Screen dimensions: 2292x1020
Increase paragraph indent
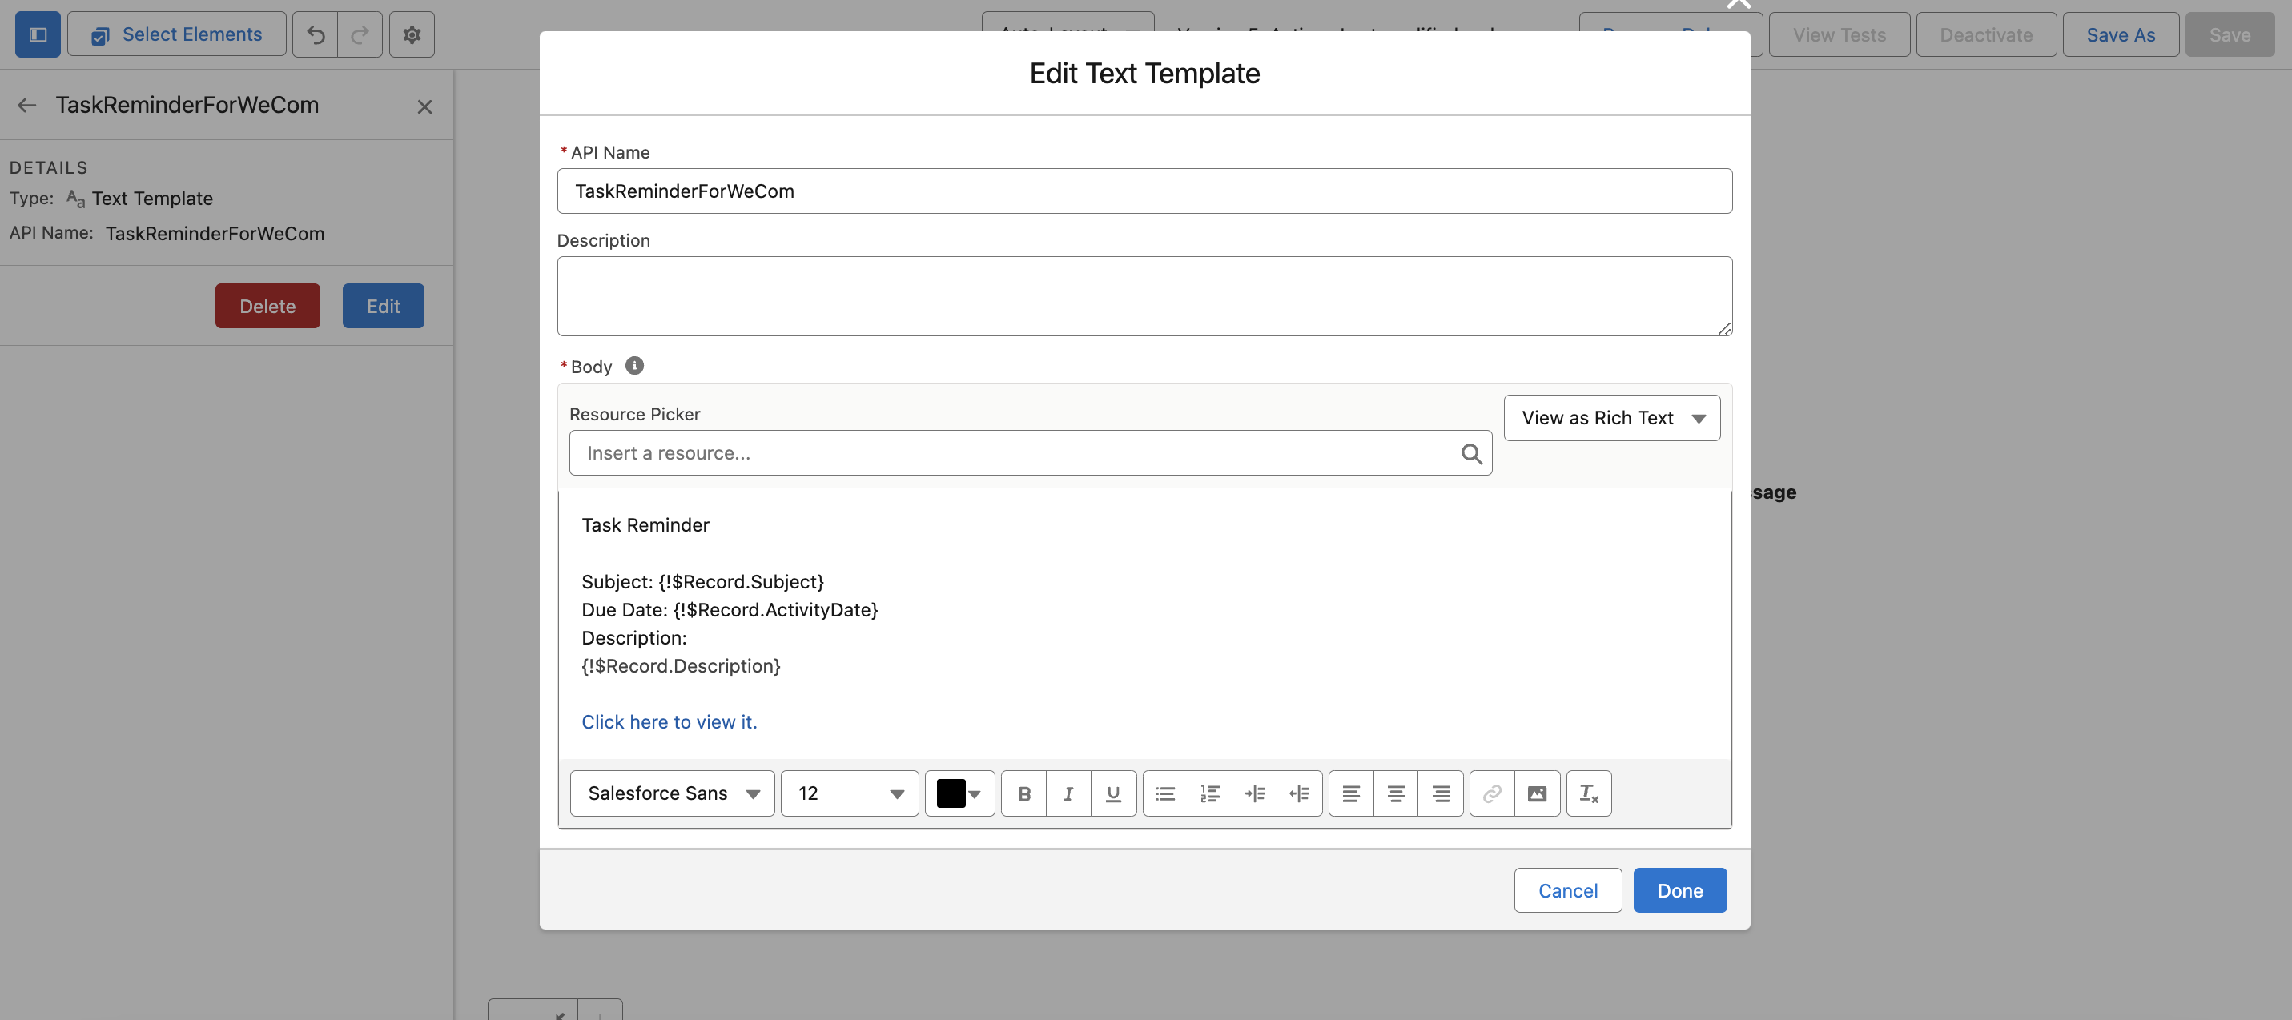[x=1255, y=793]
